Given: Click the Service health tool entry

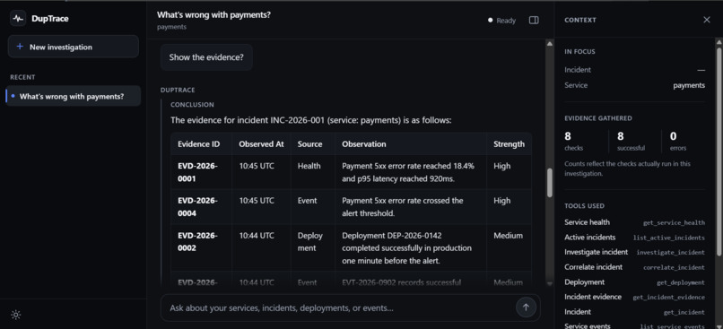Looking at the screenshot, I should [x=634, y=222].
